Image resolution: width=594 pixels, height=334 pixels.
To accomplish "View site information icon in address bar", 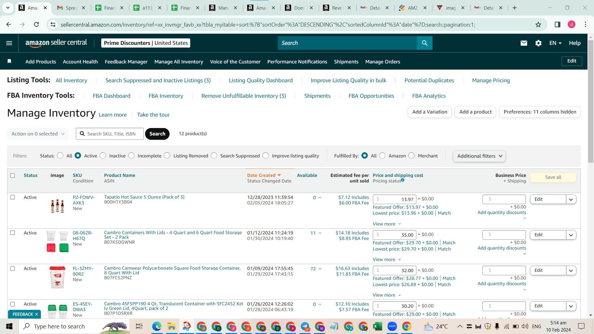I will click(x=53, y=24).
